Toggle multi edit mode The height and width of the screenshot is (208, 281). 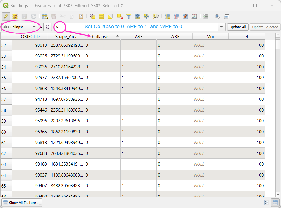pos(15,16)
